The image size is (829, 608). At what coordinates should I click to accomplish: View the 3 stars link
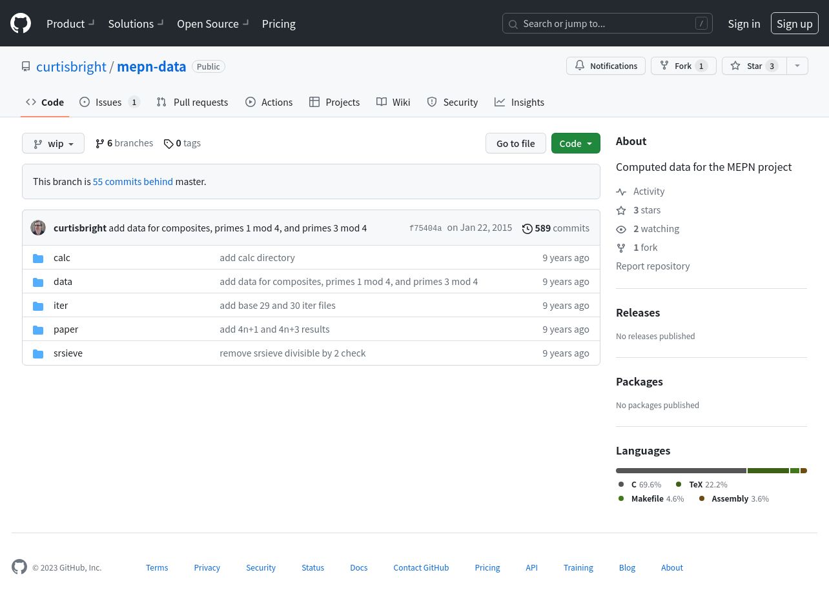point(639,210)
